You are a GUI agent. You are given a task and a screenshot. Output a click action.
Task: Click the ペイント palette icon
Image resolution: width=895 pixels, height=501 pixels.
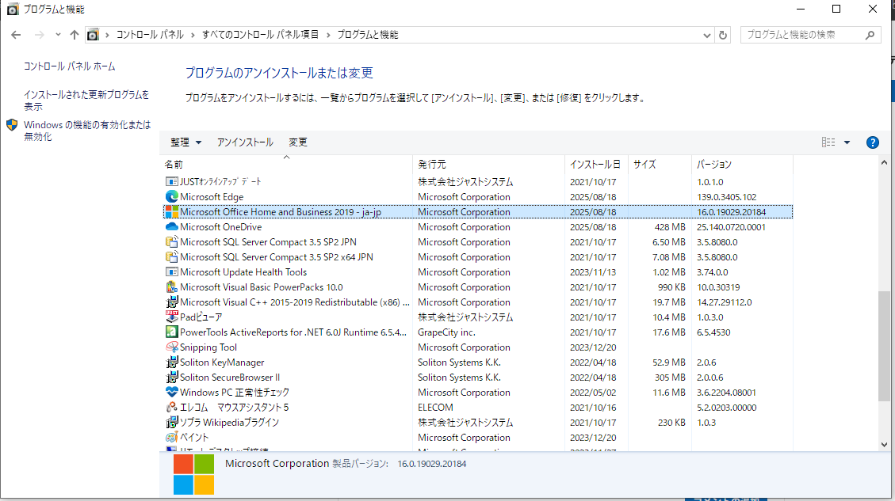pos(171,437)
